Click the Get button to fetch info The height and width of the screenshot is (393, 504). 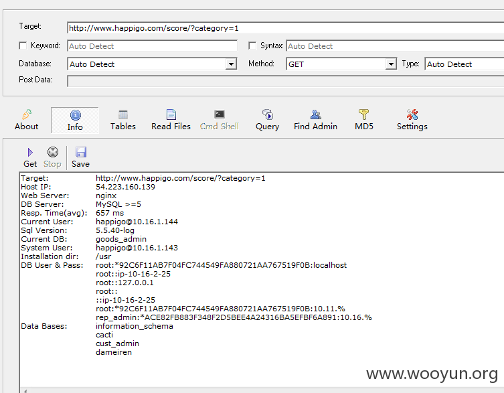(30, 157)
